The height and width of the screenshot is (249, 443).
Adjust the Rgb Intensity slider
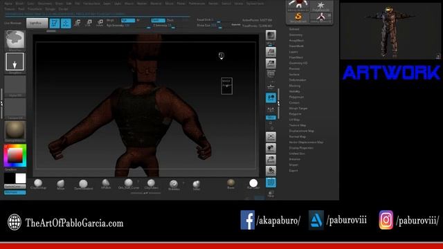point(129,26)
